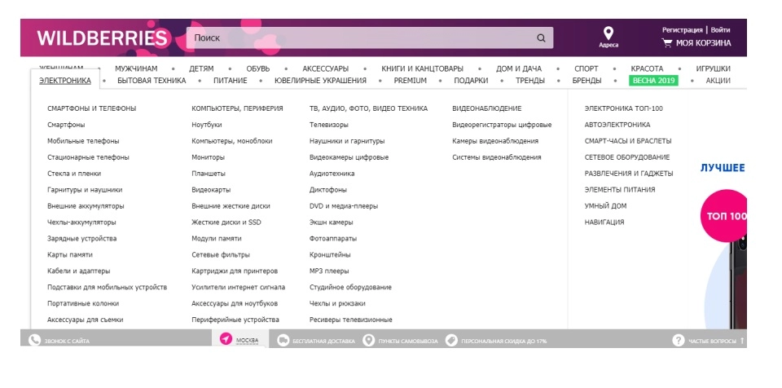782x388 pixels.
Task: Open the Мужчинам menu
Action: [x=136, y=69]
